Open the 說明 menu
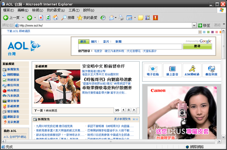The image size is (227, 150). click(x=89, y=10)
